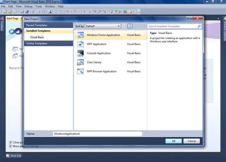Click the Copy toolbar icon

tap(39, 12)
